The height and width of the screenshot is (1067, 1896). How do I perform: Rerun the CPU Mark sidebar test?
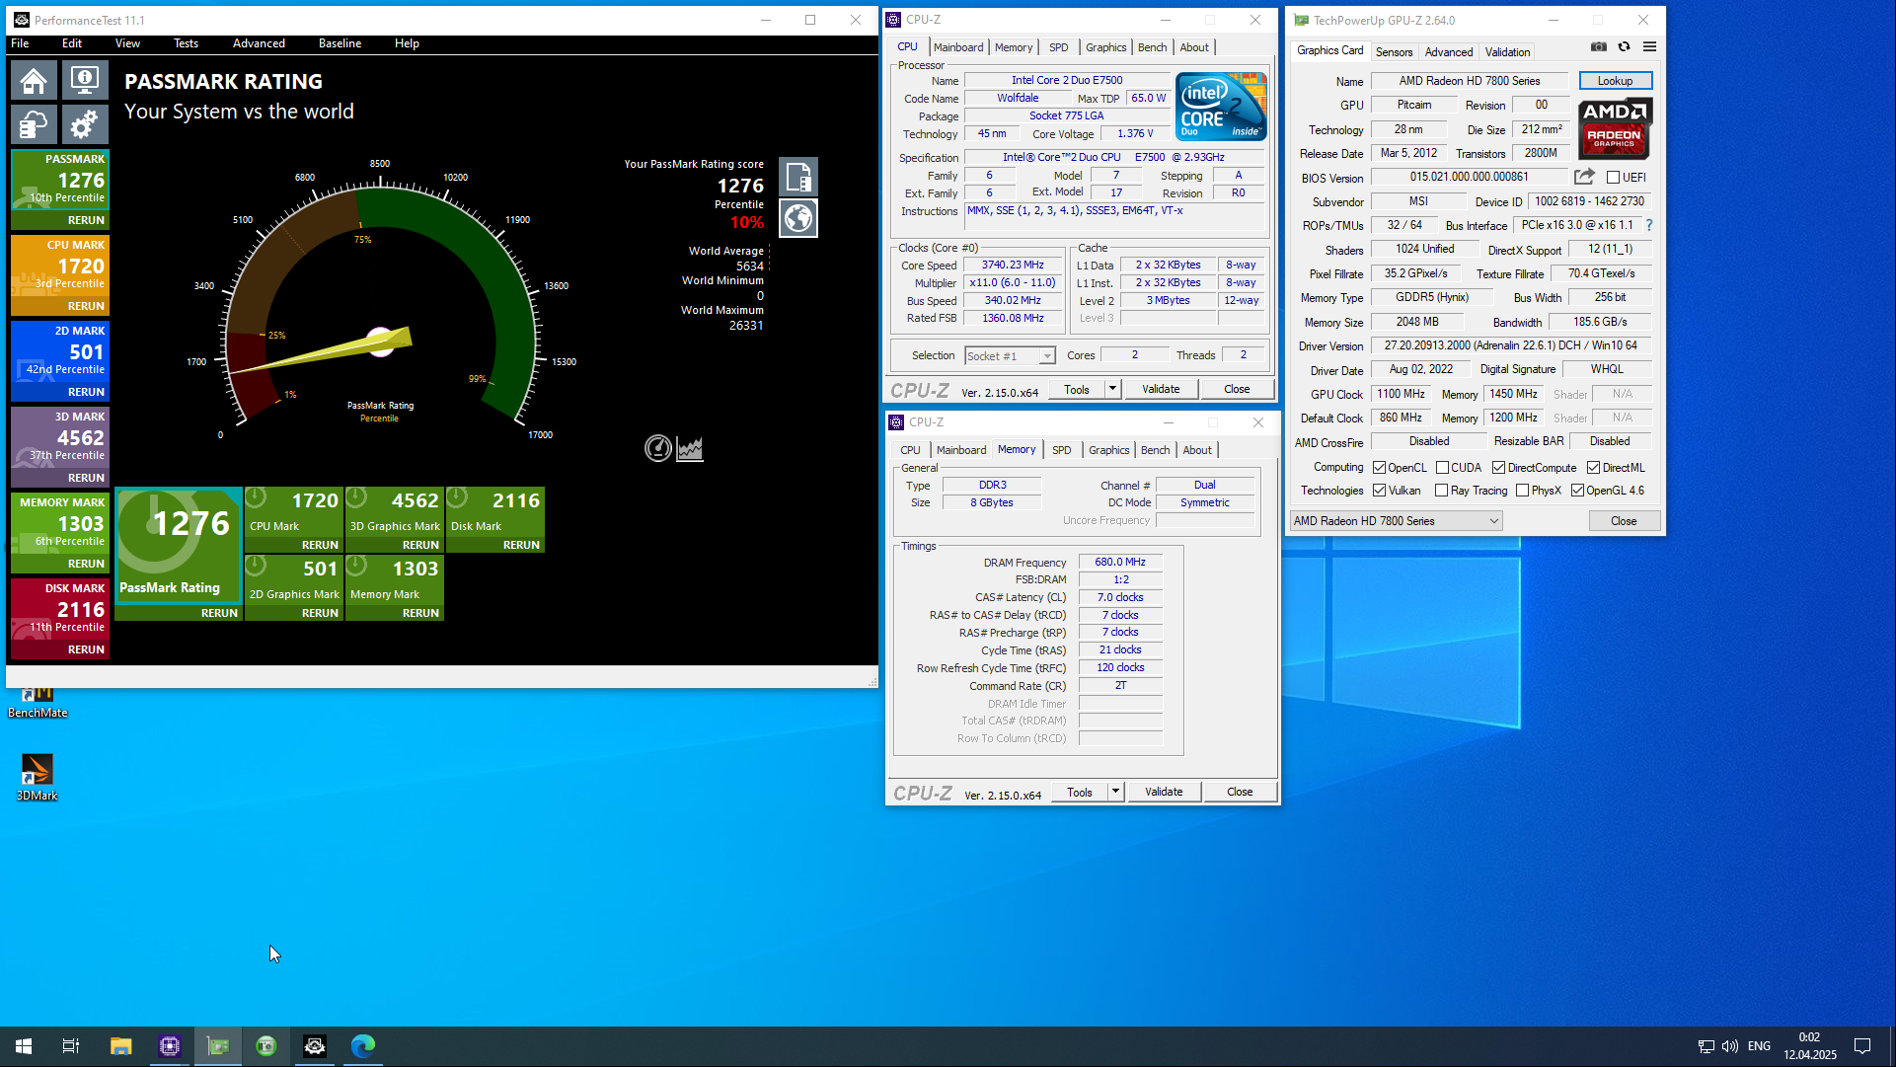click(x=86, y=306)
